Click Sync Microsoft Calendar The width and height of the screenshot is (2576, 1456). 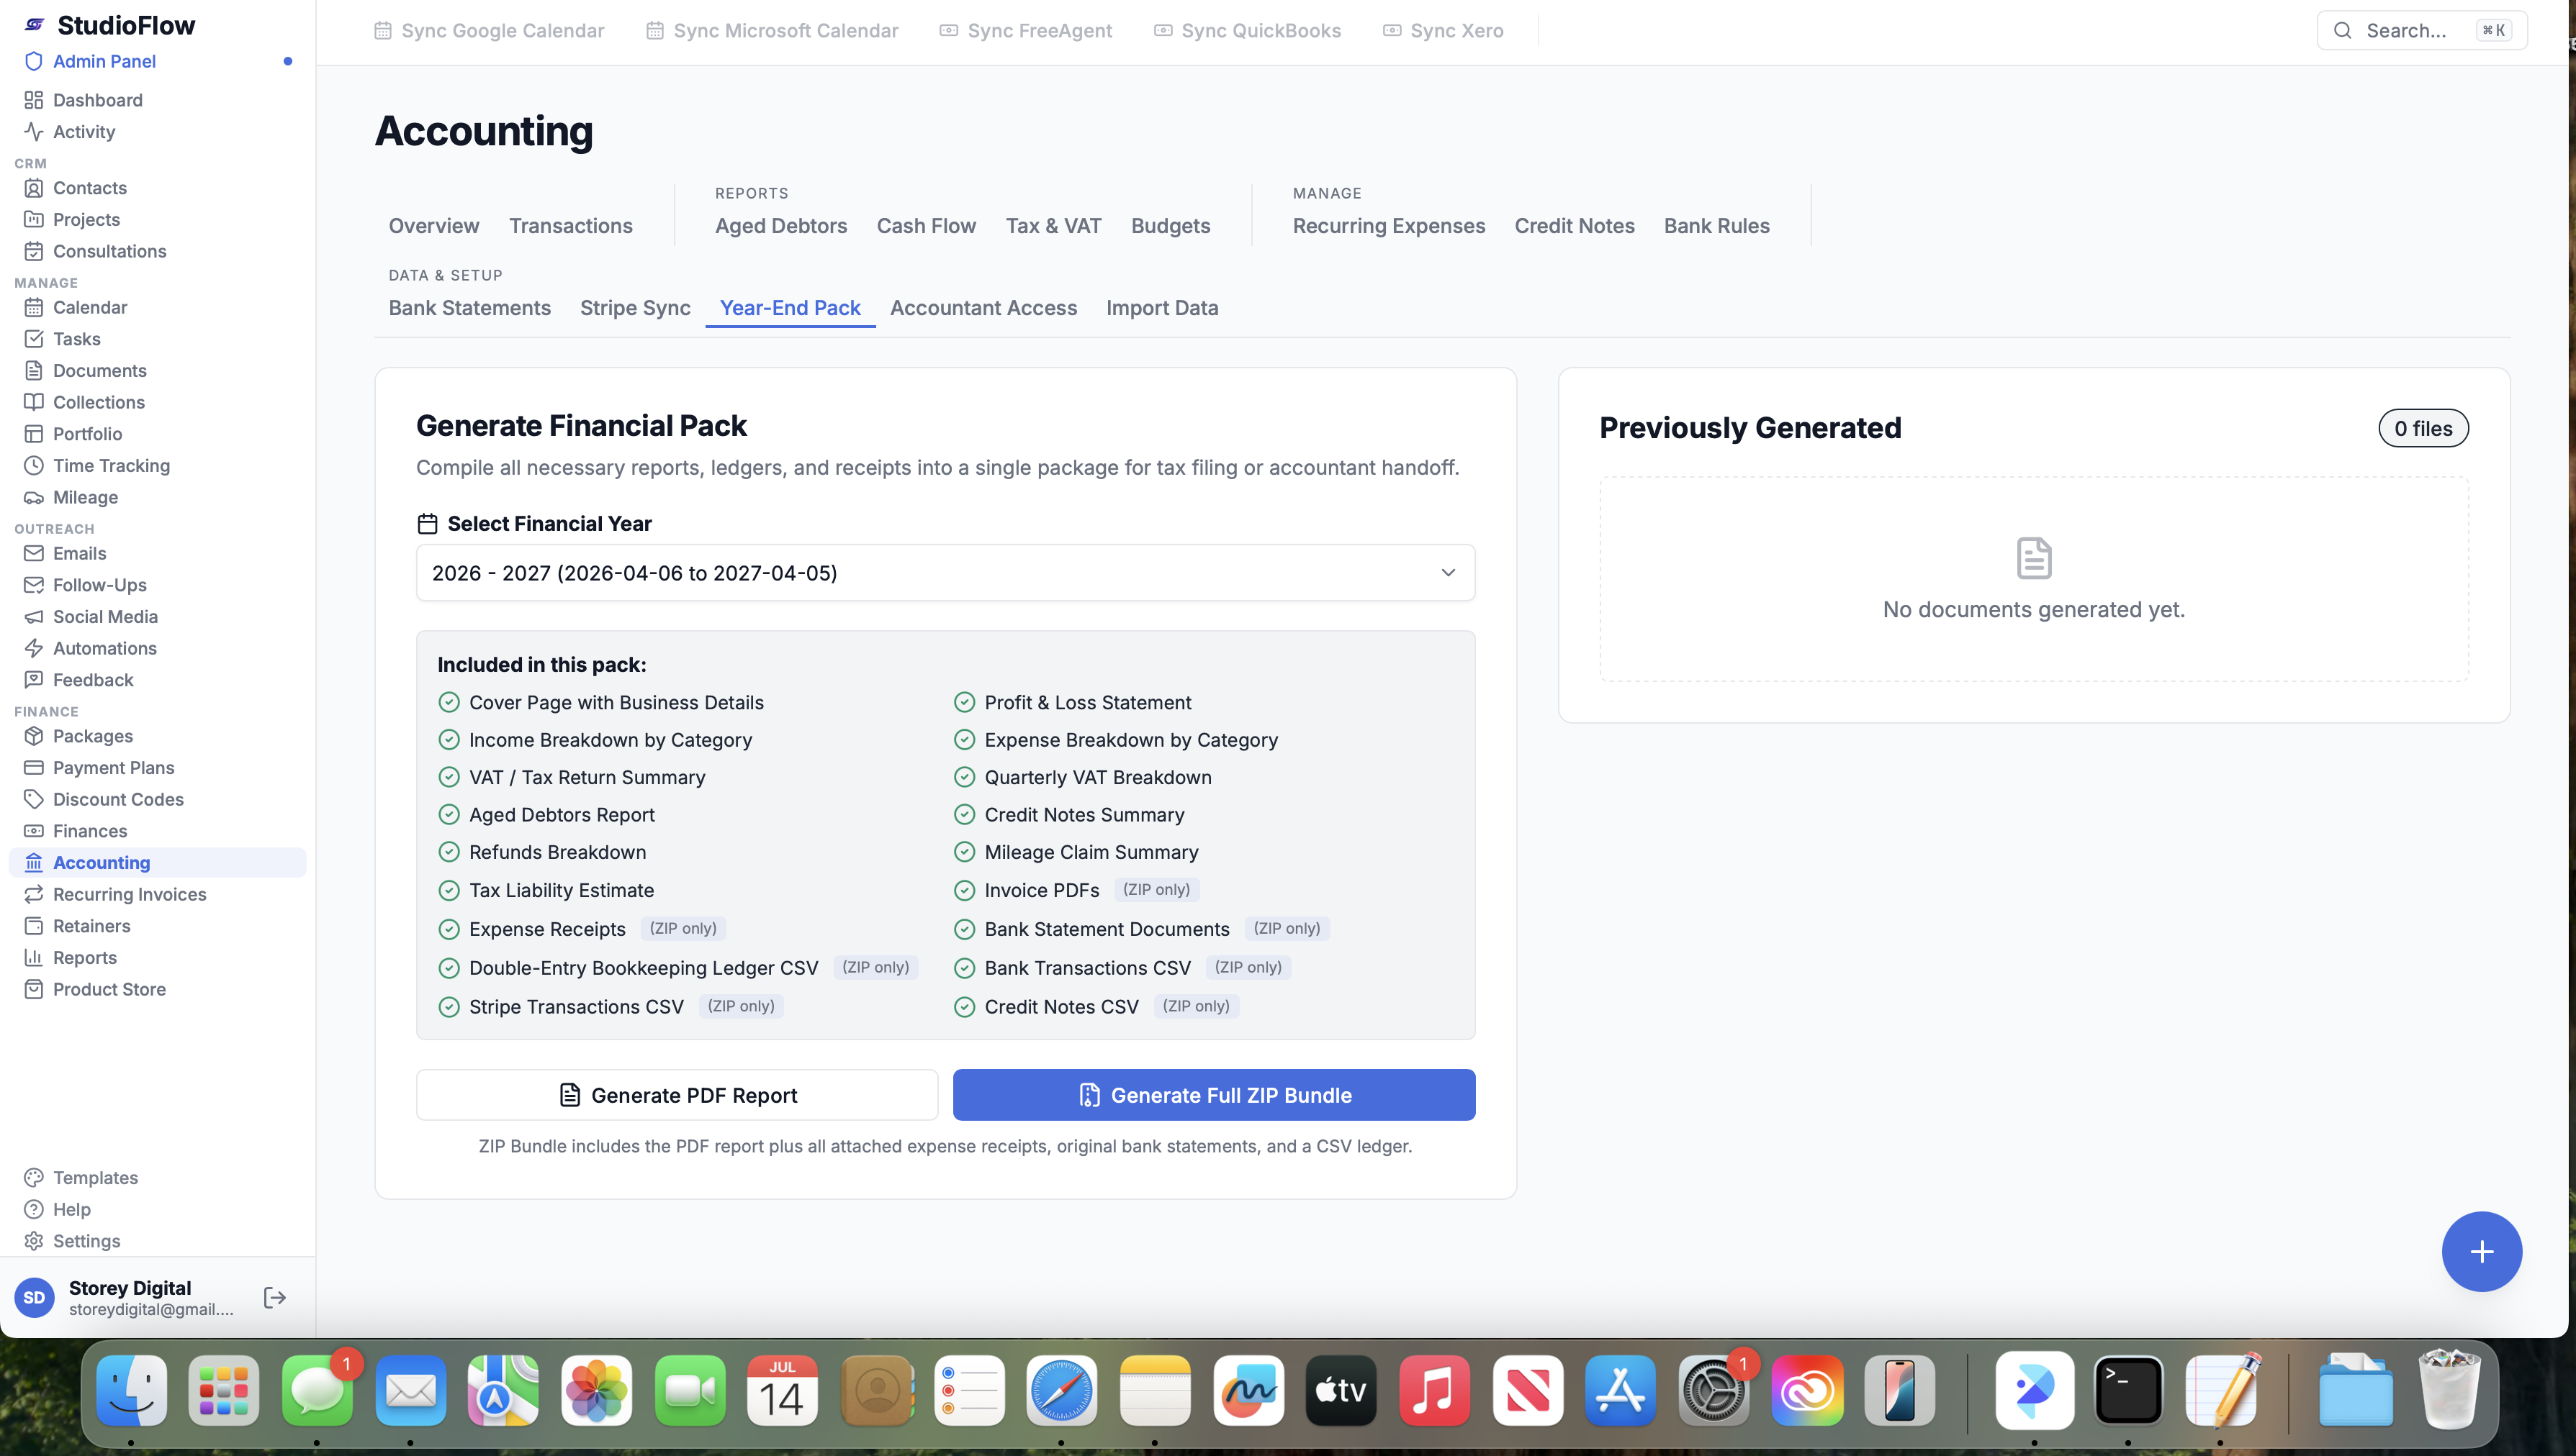pyautogui.click(x=772, y=30)
